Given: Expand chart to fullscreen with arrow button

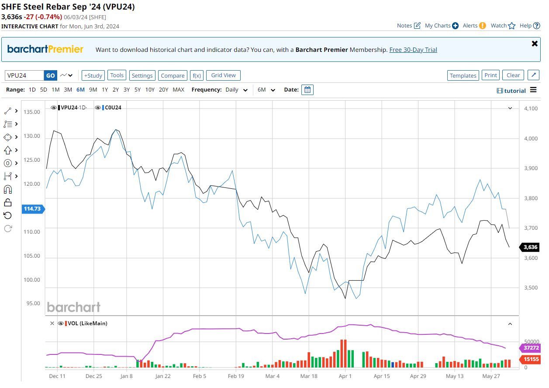Looking at the screenshot, I should coord(533,75).
